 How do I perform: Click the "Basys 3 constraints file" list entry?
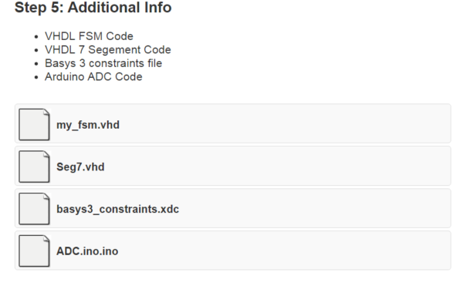(x=103, y=63)
